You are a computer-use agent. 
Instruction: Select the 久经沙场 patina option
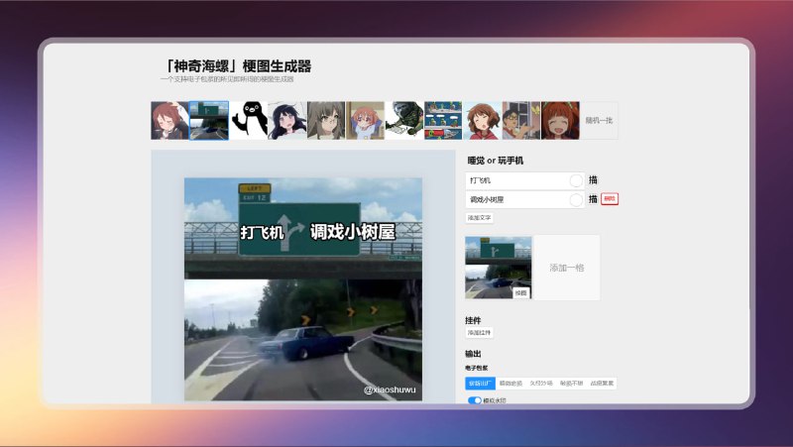(540, 384)
